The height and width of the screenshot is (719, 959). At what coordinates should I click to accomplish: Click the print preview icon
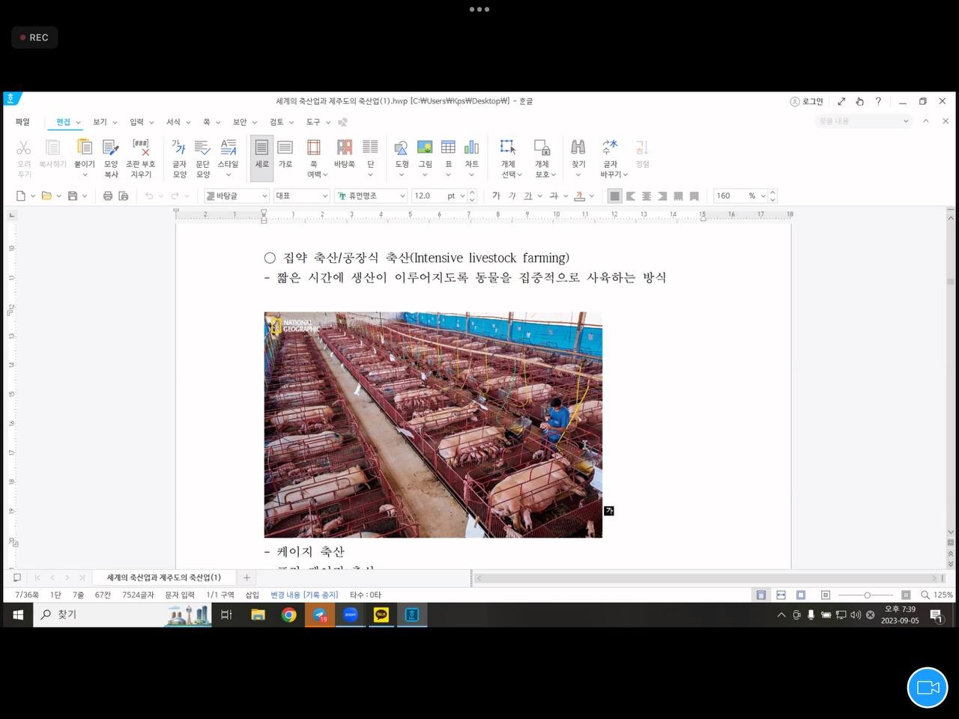click(x=124, y=196)
